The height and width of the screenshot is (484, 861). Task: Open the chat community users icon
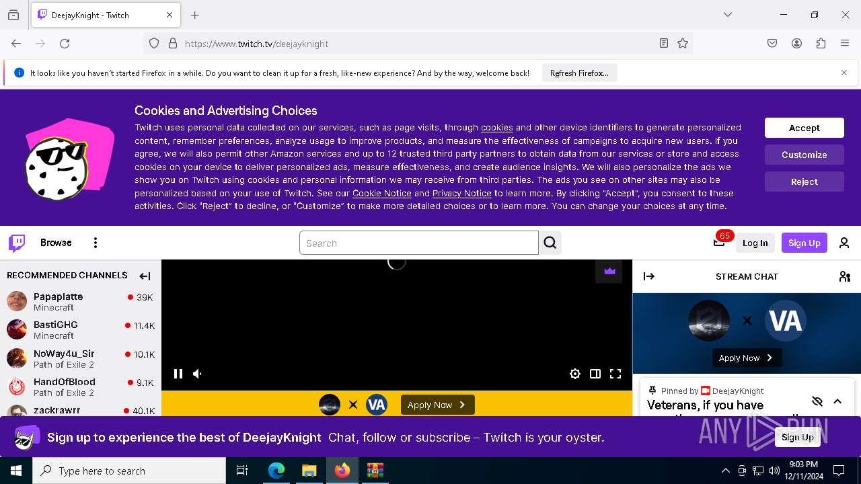tap(845, 276)
